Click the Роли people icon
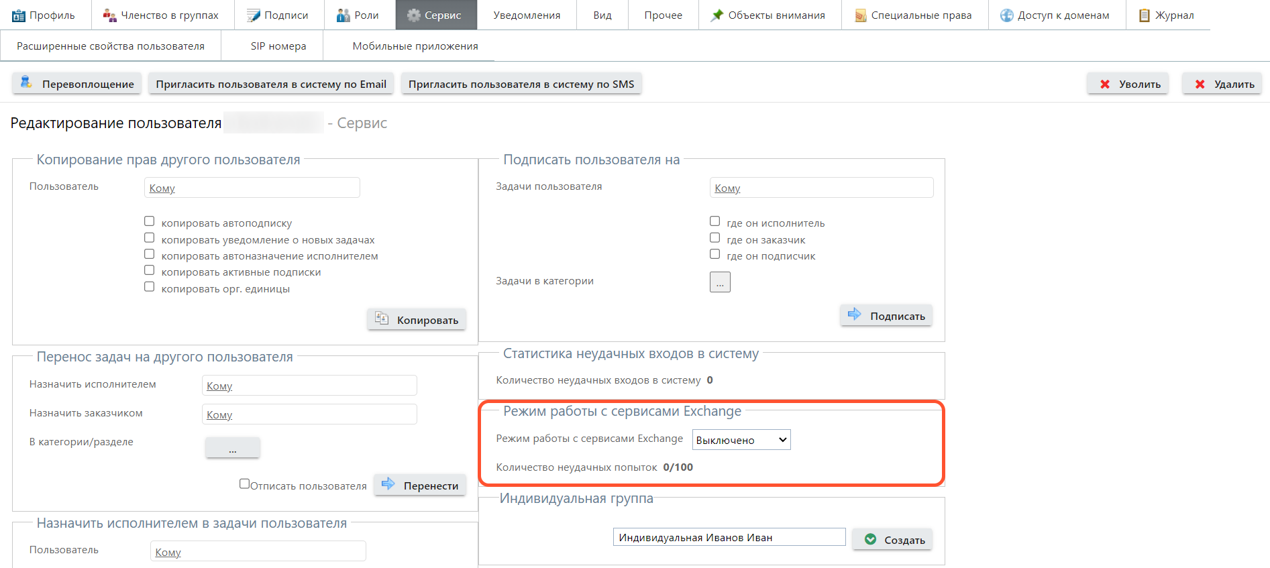This screenshot has height=568, width=1270. [343, 15]
